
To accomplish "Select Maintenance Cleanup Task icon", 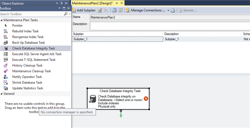I will pos(6,71).
